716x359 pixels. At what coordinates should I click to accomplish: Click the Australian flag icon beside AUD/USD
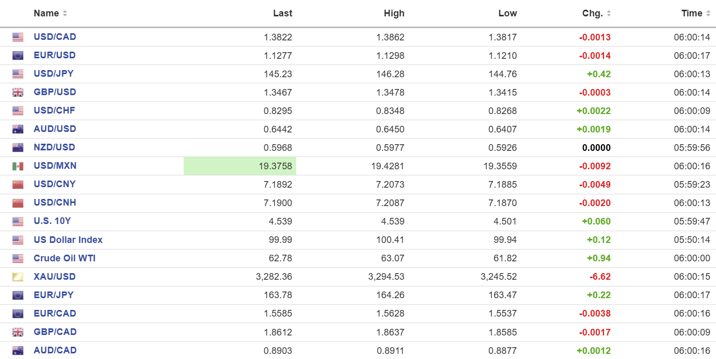(18, 129)
